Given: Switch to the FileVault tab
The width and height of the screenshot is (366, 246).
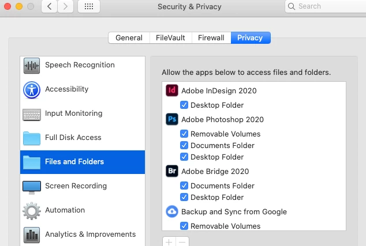Looking at the screenshot, I should tap(171, 38).
